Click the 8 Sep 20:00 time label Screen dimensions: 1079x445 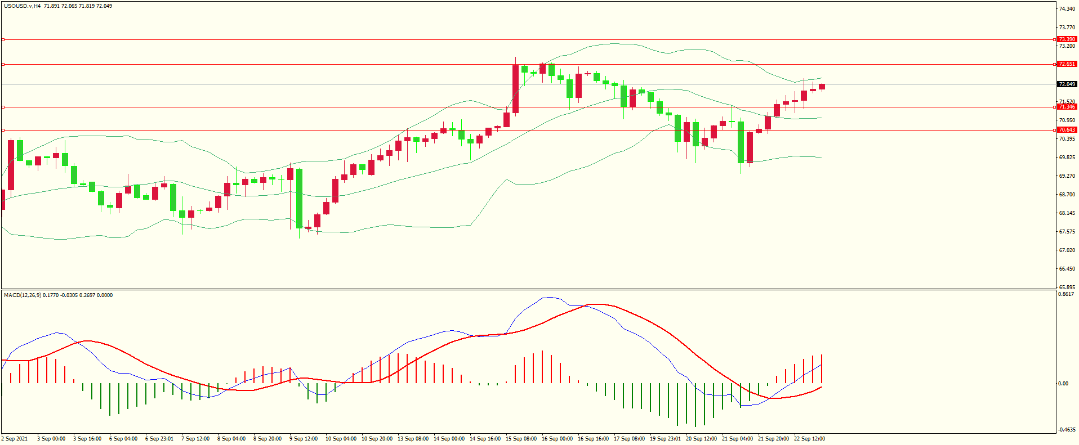coord(267,439)
